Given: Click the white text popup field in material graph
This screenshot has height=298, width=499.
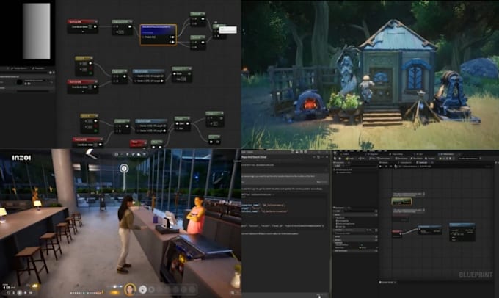Looking at the screenshot, I should click(x=227, y=29).
